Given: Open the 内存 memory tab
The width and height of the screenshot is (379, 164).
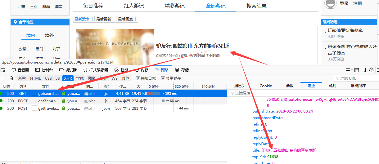Looking at the screenshot, I should point(142,70).
